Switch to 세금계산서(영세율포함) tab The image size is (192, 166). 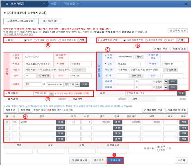coord(21,21)
